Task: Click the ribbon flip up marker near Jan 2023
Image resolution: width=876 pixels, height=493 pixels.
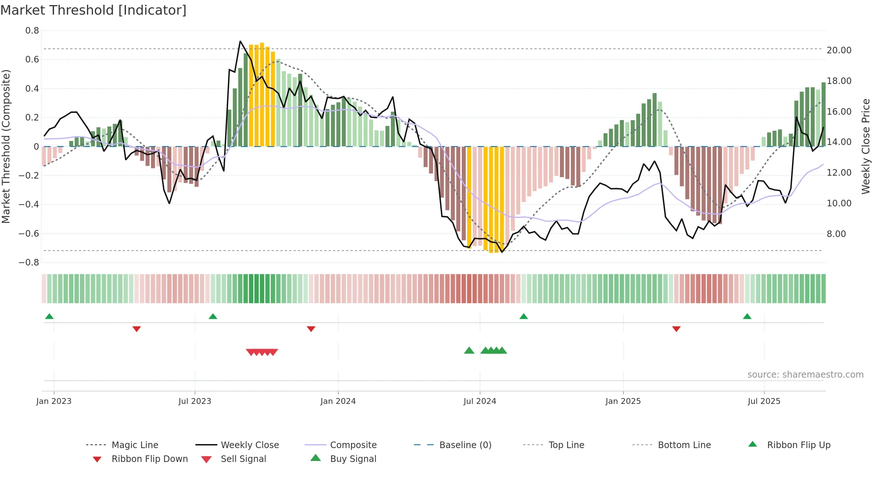Action: tap(49, 316)
